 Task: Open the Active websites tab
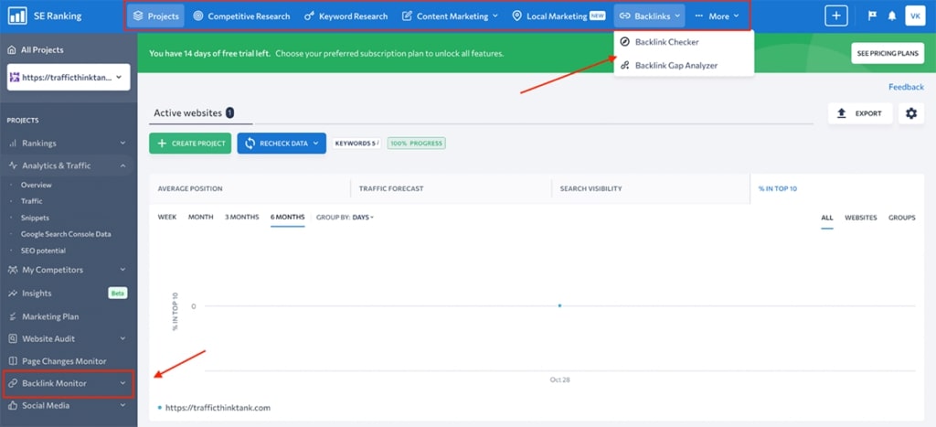pyautogui.click(x=194, y=112)
